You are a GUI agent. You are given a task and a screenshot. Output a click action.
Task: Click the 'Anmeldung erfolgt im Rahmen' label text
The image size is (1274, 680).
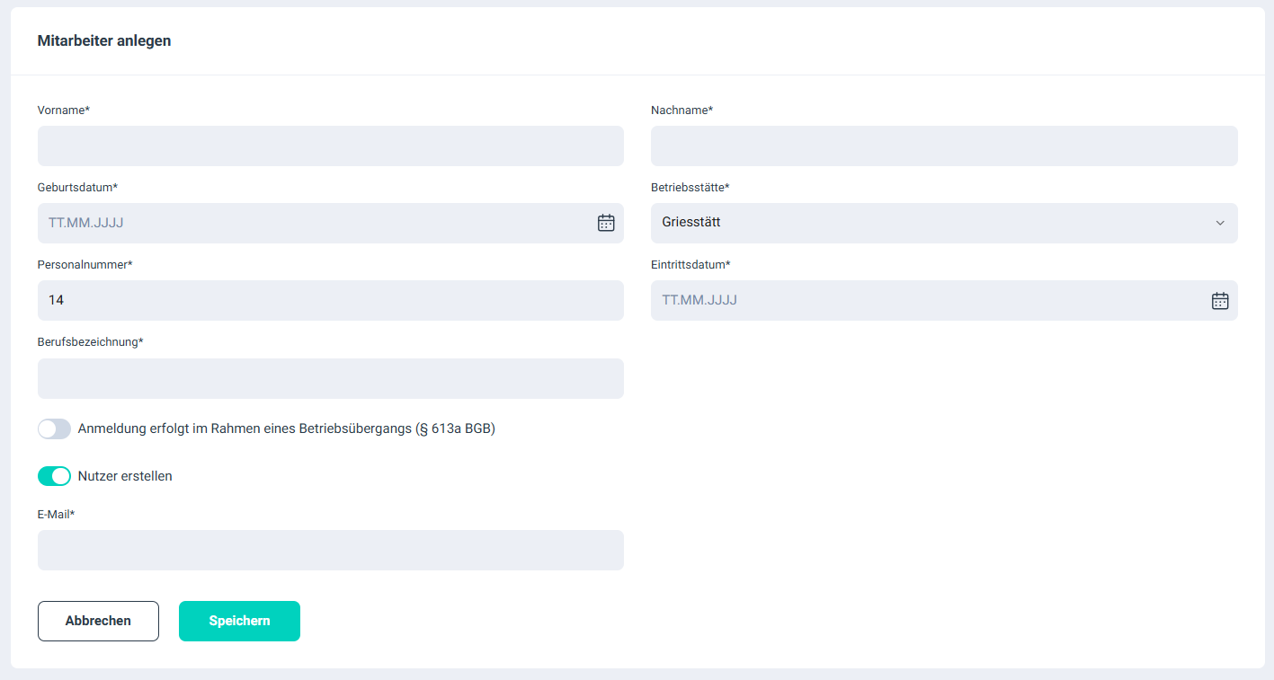[286, 428]
